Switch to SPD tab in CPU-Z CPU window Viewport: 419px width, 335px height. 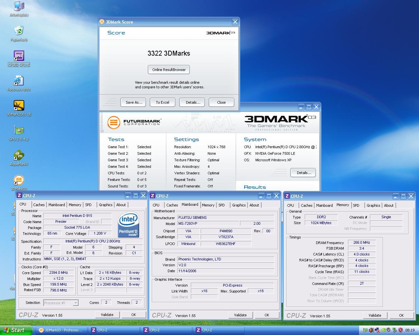pos(88,205)
